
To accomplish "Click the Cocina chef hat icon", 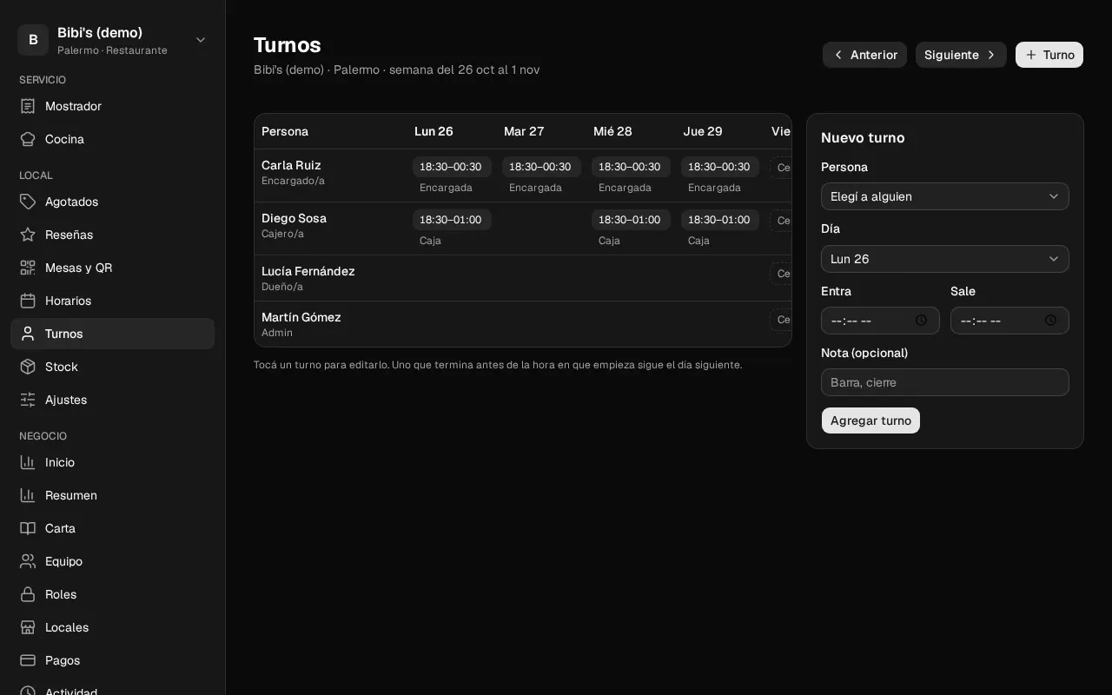I will click(28, 139).
